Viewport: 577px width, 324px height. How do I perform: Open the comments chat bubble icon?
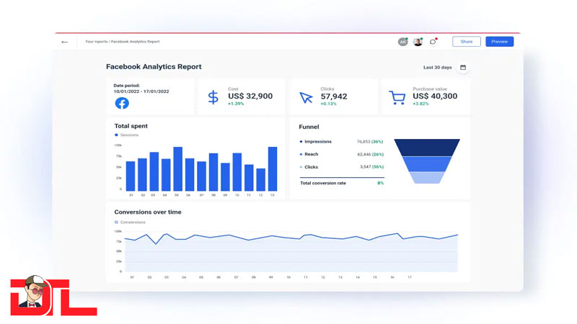(x=433, y=42)
